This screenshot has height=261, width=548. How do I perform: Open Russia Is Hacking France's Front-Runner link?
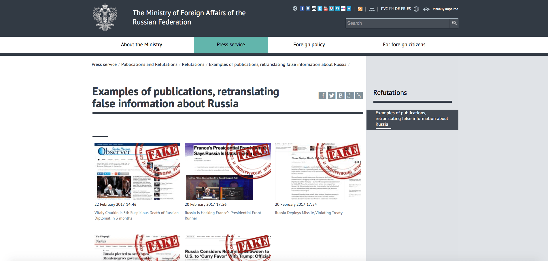coord(224,216)
